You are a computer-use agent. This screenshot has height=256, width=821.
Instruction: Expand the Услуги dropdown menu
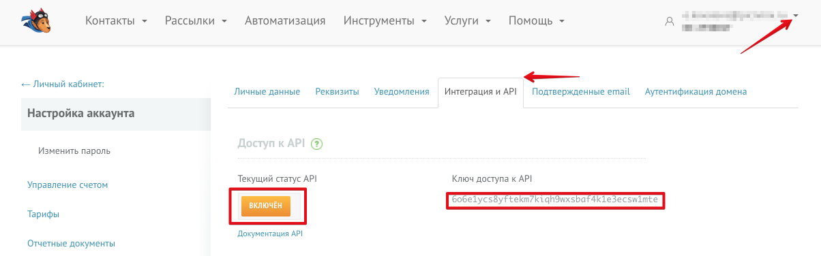tap(468, 21)
